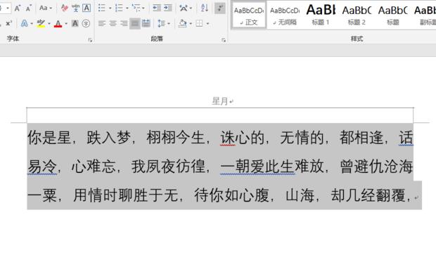Apply the 标题 1 style
Viewport: 436px width, 269px height.
point(321,15)
